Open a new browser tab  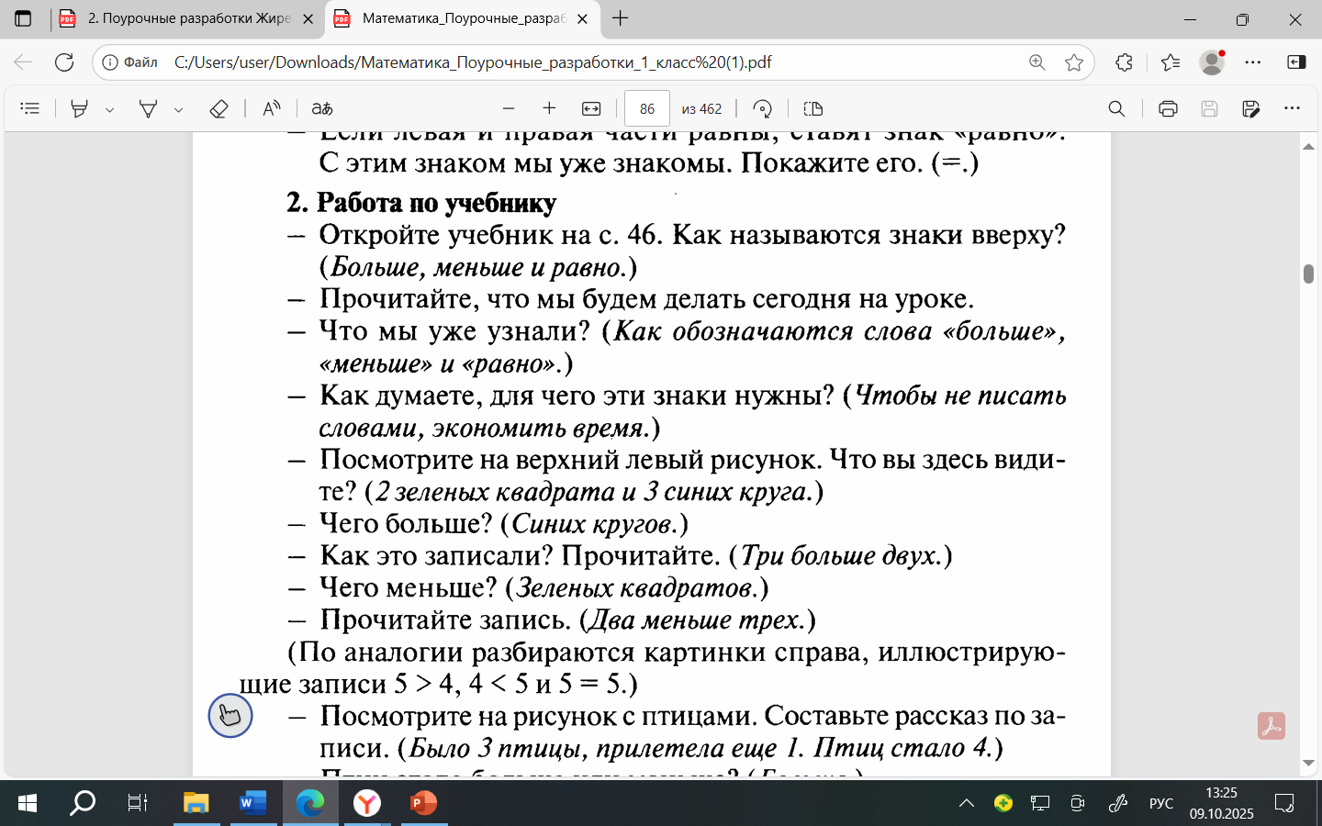point(621,18)
